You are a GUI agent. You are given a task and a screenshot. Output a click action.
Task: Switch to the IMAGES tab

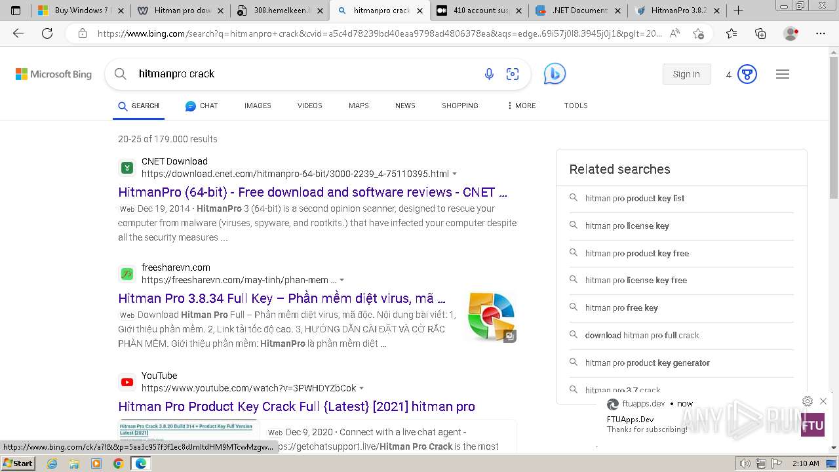click(258, 106)
